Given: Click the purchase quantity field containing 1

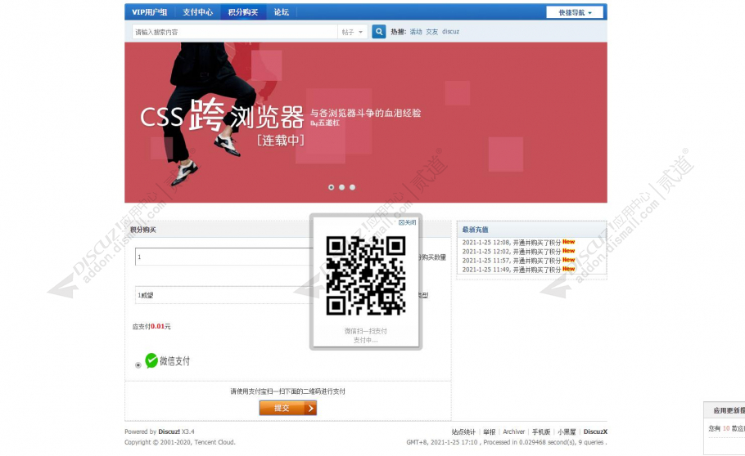Looking at the screenshot, I should [223, 257].
